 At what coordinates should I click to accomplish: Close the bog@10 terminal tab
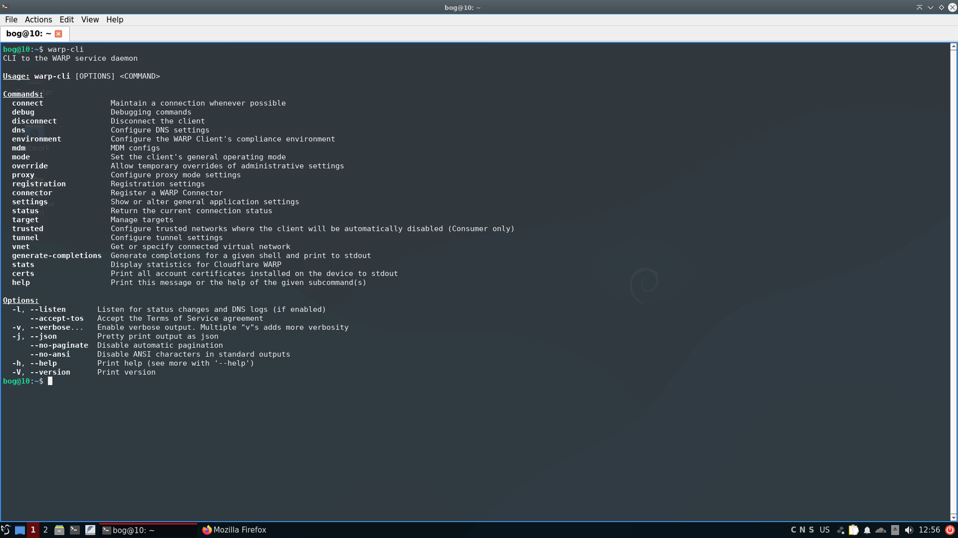click(59, 34)
